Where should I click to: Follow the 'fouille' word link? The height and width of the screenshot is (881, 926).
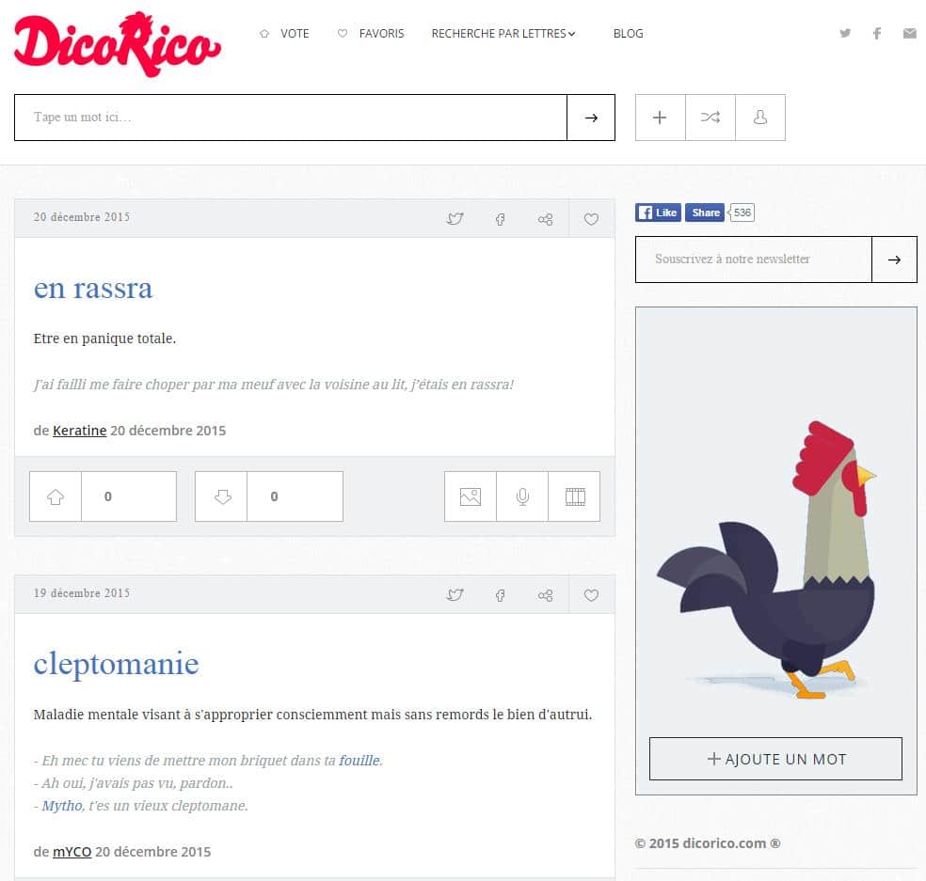[x=359, y=760]
